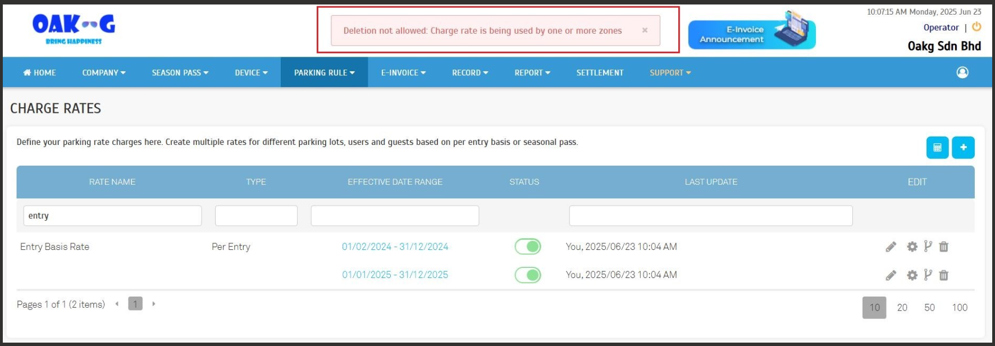The height and width of the screenshot is (346, 995).
Task: Delete the 2025 rate using trash icon
Action: pyautogui.click(x=944, y=275)
